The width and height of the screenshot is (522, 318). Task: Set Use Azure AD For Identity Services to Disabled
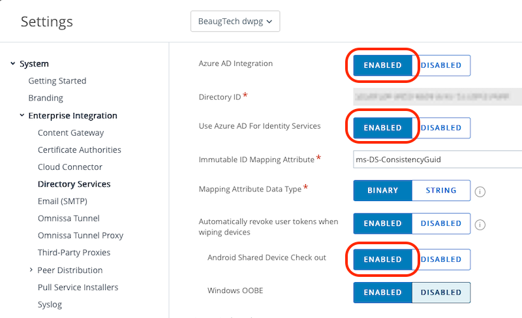point(441,128)
